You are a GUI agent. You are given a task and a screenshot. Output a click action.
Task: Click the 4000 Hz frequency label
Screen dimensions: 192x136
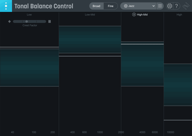point(142,132)
